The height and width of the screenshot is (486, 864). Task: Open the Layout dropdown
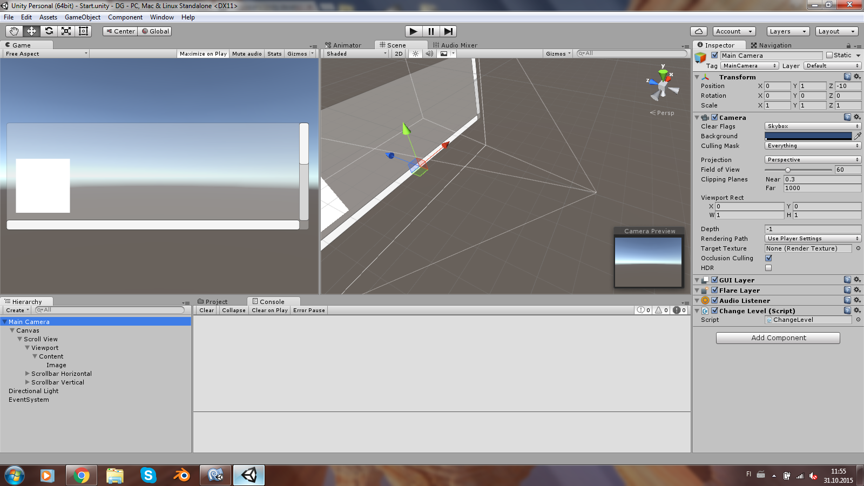coord(836,31)
